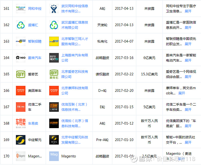The height and width of the screenshot is (165, 201).
Task: Expand the 同和中控 description with 展开
Action: 188,11
